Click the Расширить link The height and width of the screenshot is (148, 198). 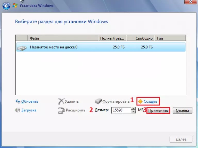76,110
